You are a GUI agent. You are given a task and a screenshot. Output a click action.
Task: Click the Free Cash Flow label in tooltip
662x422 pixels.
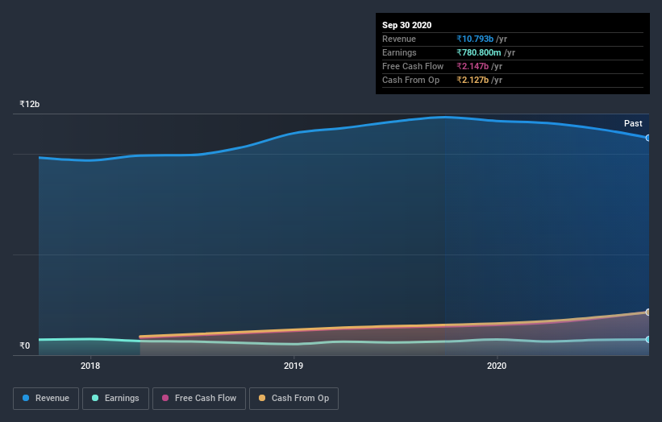[413, 66]
